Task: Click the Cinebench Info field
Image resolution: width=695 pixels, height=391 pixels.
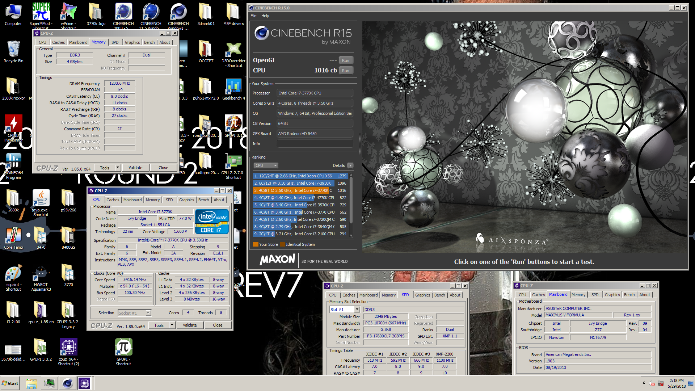Action: click(x=315, y=144)
